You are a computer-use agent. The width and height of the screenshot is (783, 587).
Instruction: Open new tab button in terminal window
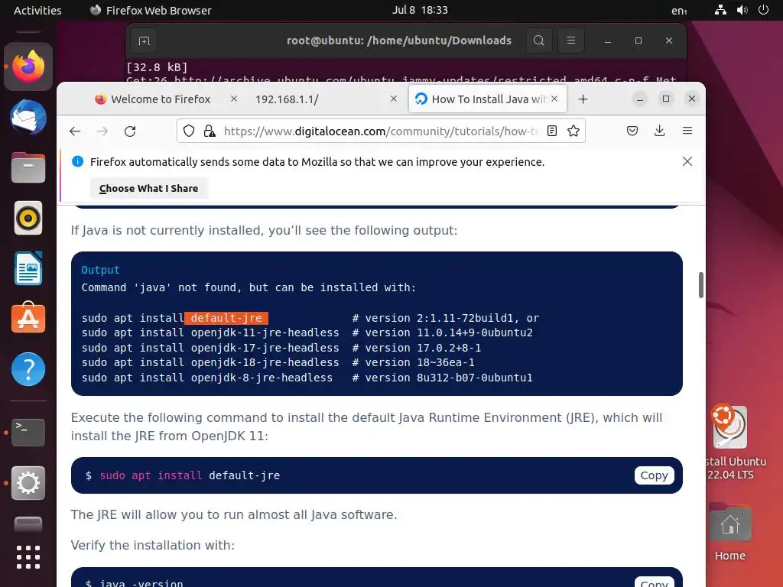tap(144, 41)
